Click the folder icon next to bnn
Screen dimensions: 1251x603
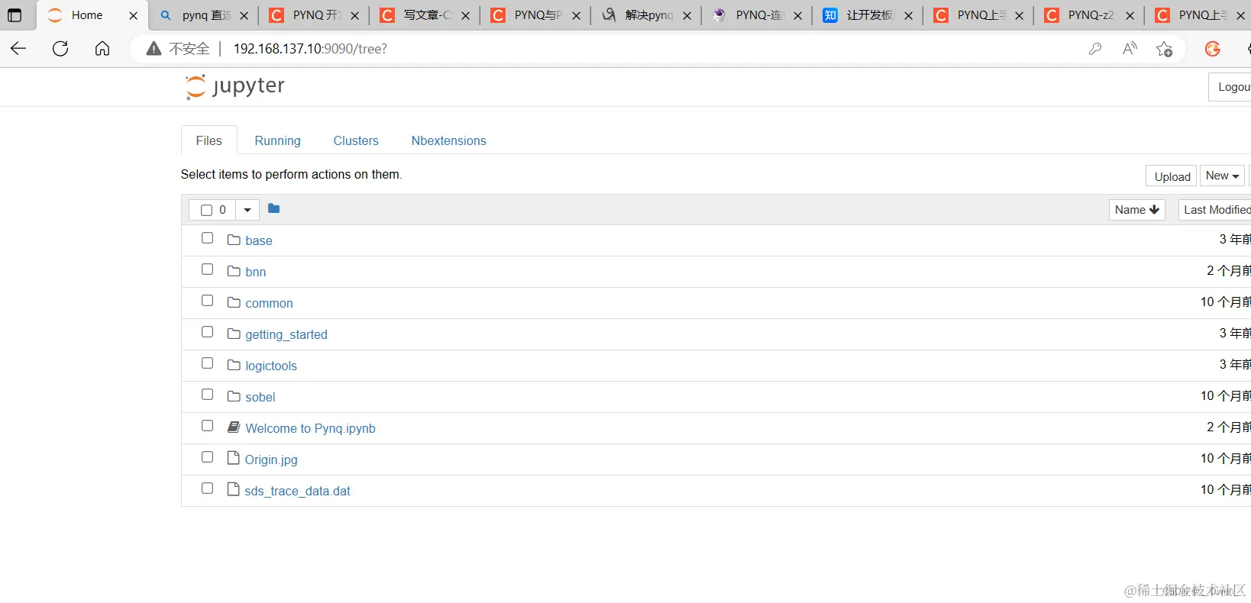coord(234,271)
